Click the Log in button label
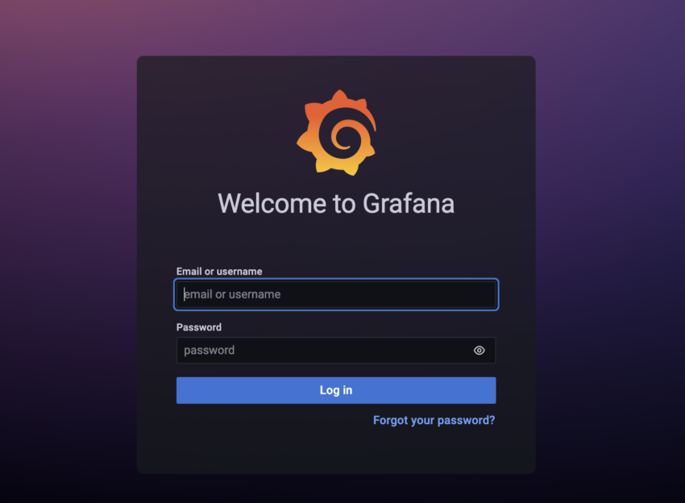 click(x=336, y=390)
